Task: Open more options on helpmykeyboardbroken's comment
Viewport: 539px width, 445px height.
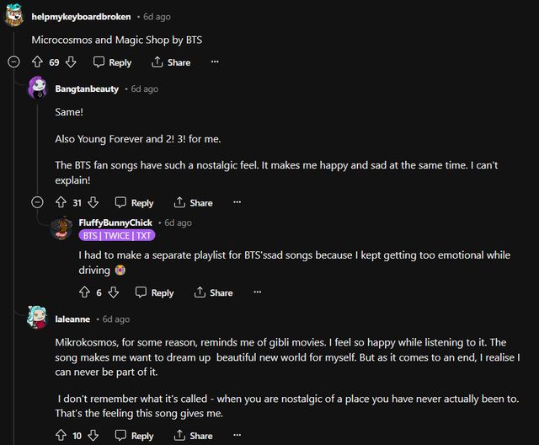Action: pyautogui.click(x=215, y=62)
